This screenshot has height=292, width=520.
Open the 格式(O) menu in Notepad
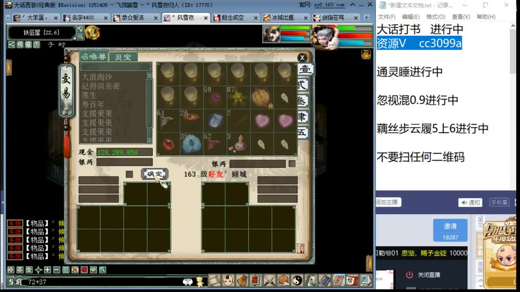coord(435,17)
